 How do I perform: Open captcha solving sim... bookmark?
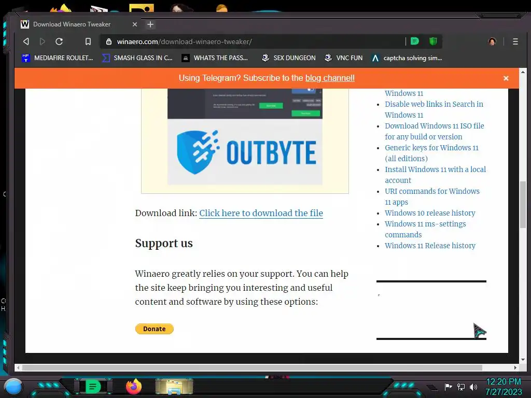(407, 58)
